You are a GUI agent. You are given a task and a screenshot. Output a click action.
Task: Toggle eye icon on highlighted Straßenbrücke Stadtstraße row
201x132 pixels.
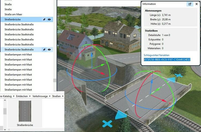click(49, 50)
